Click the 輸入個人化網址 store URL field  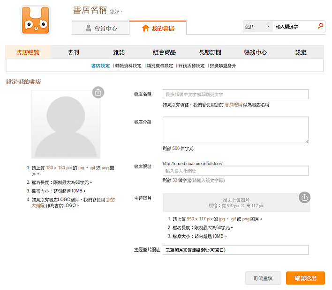pyautogui.click(x=236, y=171)
